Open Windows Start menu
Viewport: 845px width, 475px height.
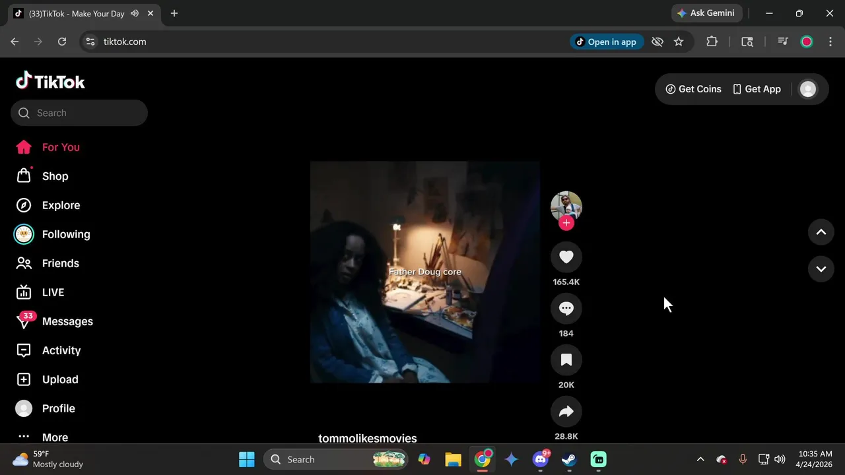247,459
